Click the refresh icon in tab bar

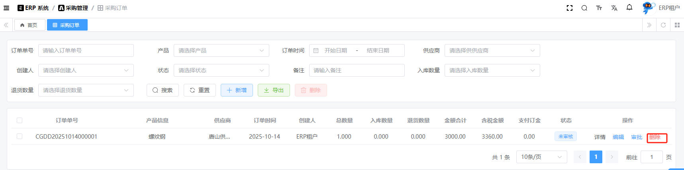pos(663,25)
